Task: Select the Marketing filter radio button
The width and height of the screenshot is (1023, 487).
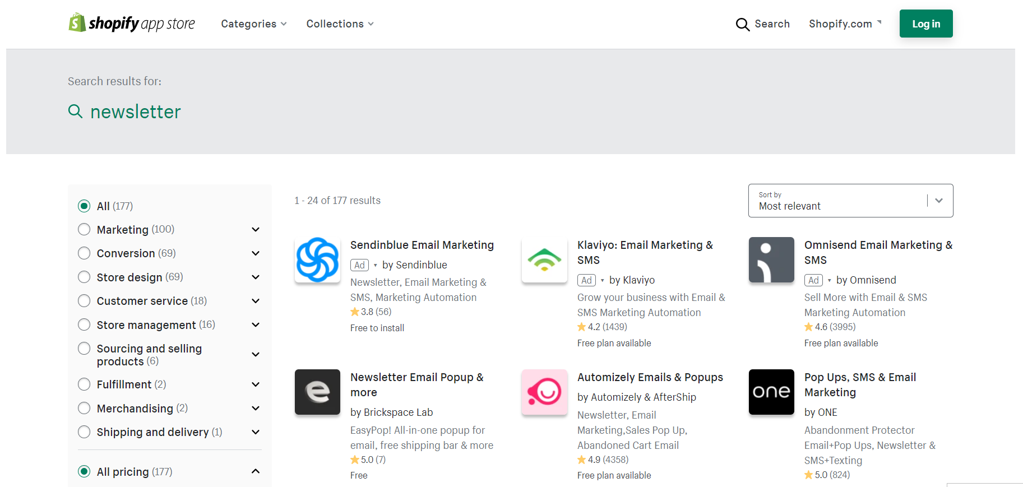Action: coord(84,229)
